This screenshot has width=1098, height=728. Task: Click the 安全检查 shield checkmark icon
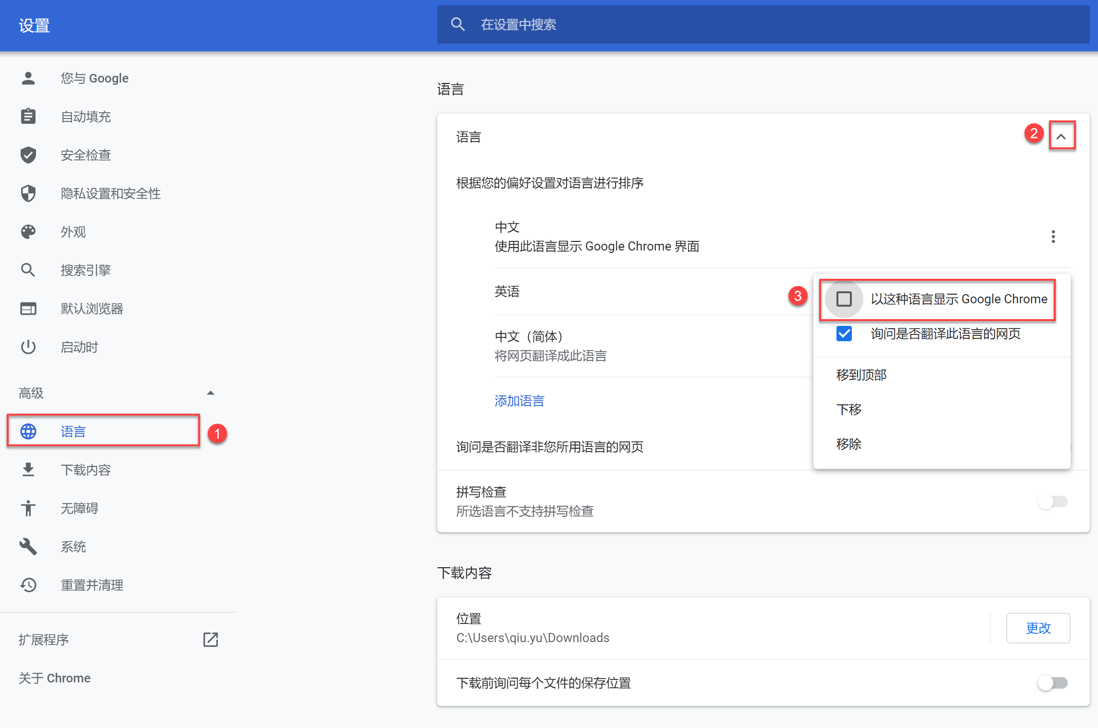coord(28,155)
